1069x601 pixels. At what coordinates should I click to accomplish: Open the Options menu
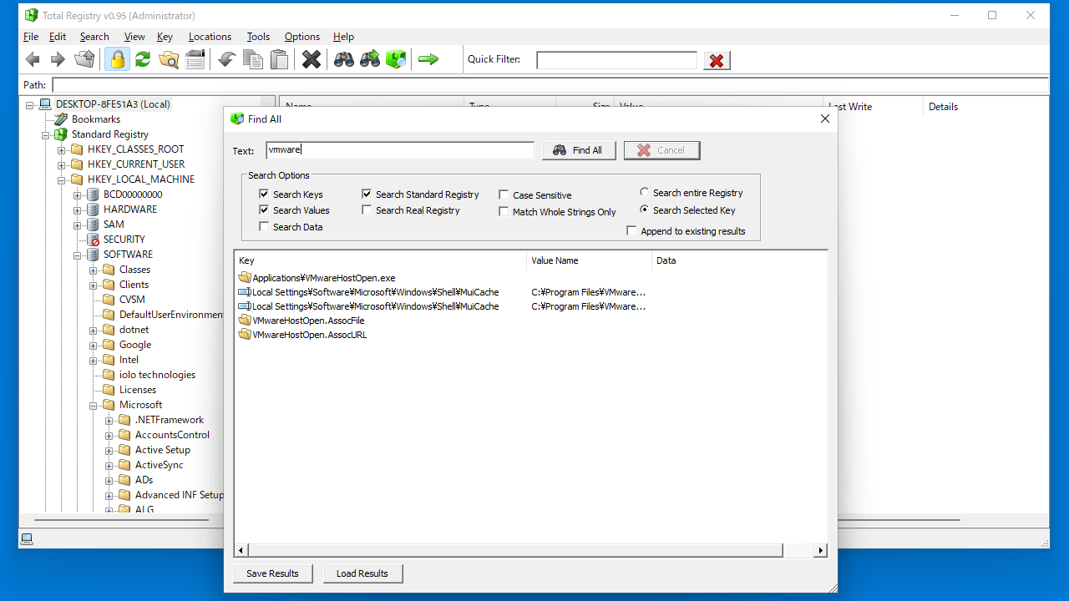coord(302,37)
